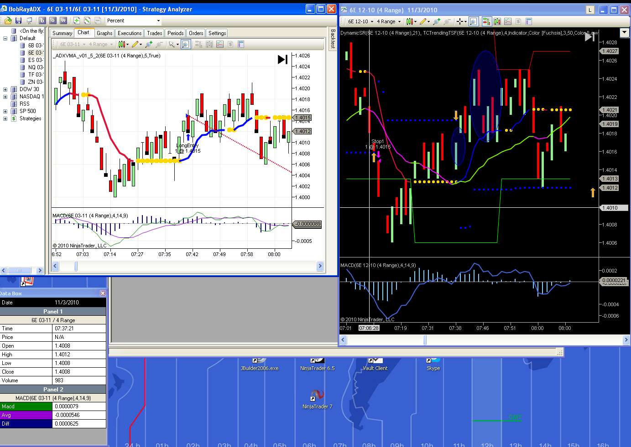Expand the DOW 30 instrument list
This screenshot has width=631, height=447.
(5, 89)
